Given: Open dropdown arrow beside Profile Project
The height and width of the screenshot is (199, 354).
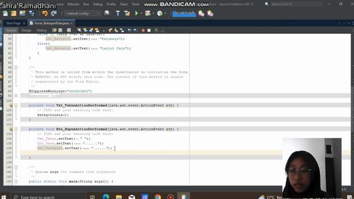Looking at the screenshot, I should click(165, 13).
